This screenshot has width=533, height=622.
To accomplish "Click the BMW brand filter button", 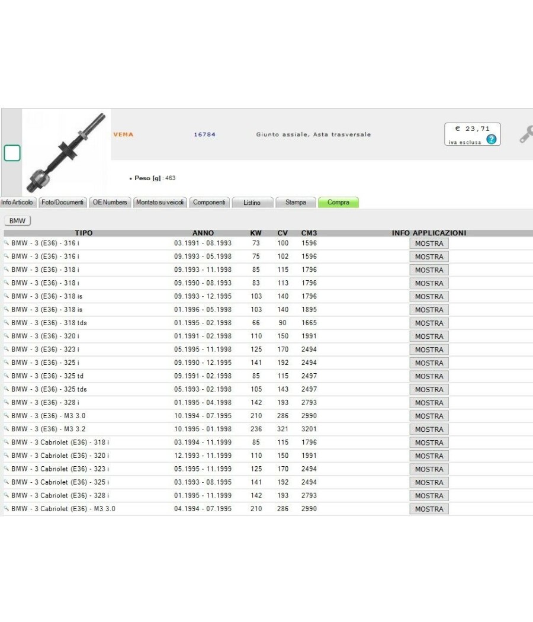I will pyautogui.click(x=17, y=220).
